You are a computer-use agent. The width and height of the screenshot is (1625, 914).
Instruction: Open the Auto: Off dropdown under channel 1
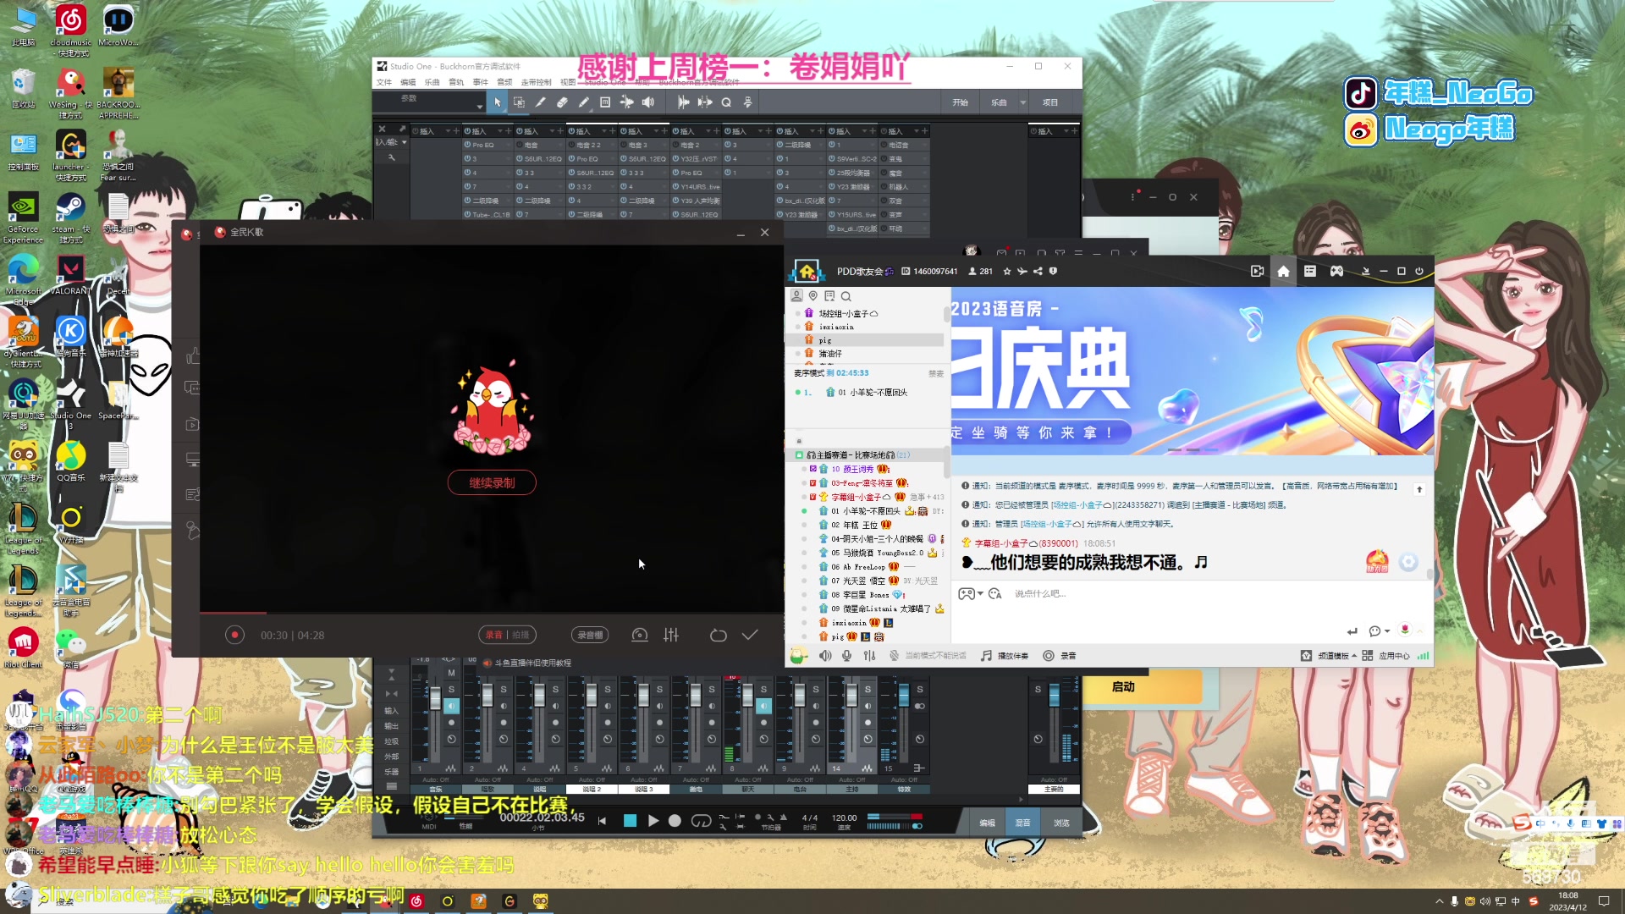point(435,779)
